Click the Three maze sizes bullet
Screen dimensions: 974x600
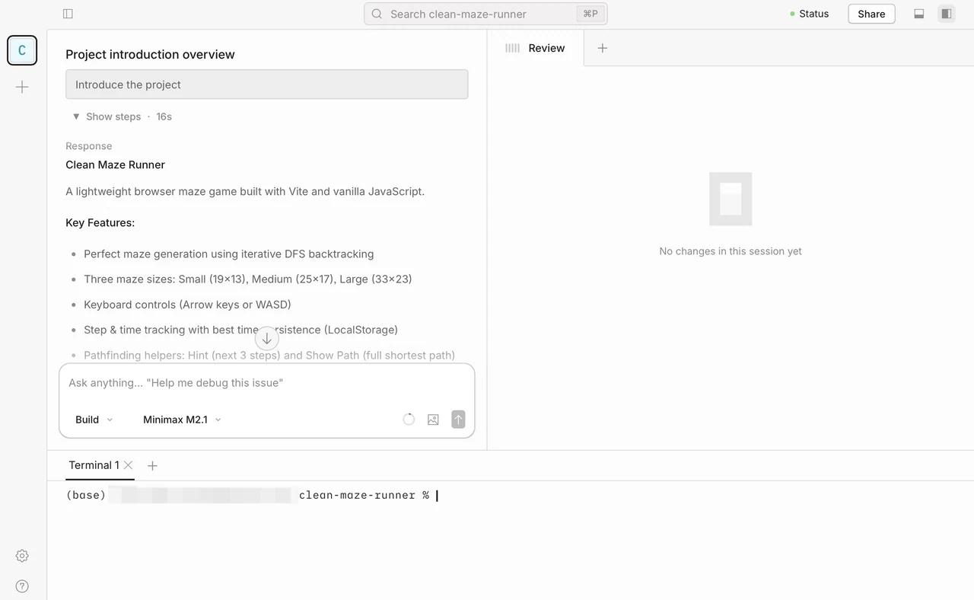point(248,279)
